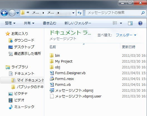Select お気に入り in navigation pane
This screenshot has height=116, width=147.
(19, 33)
